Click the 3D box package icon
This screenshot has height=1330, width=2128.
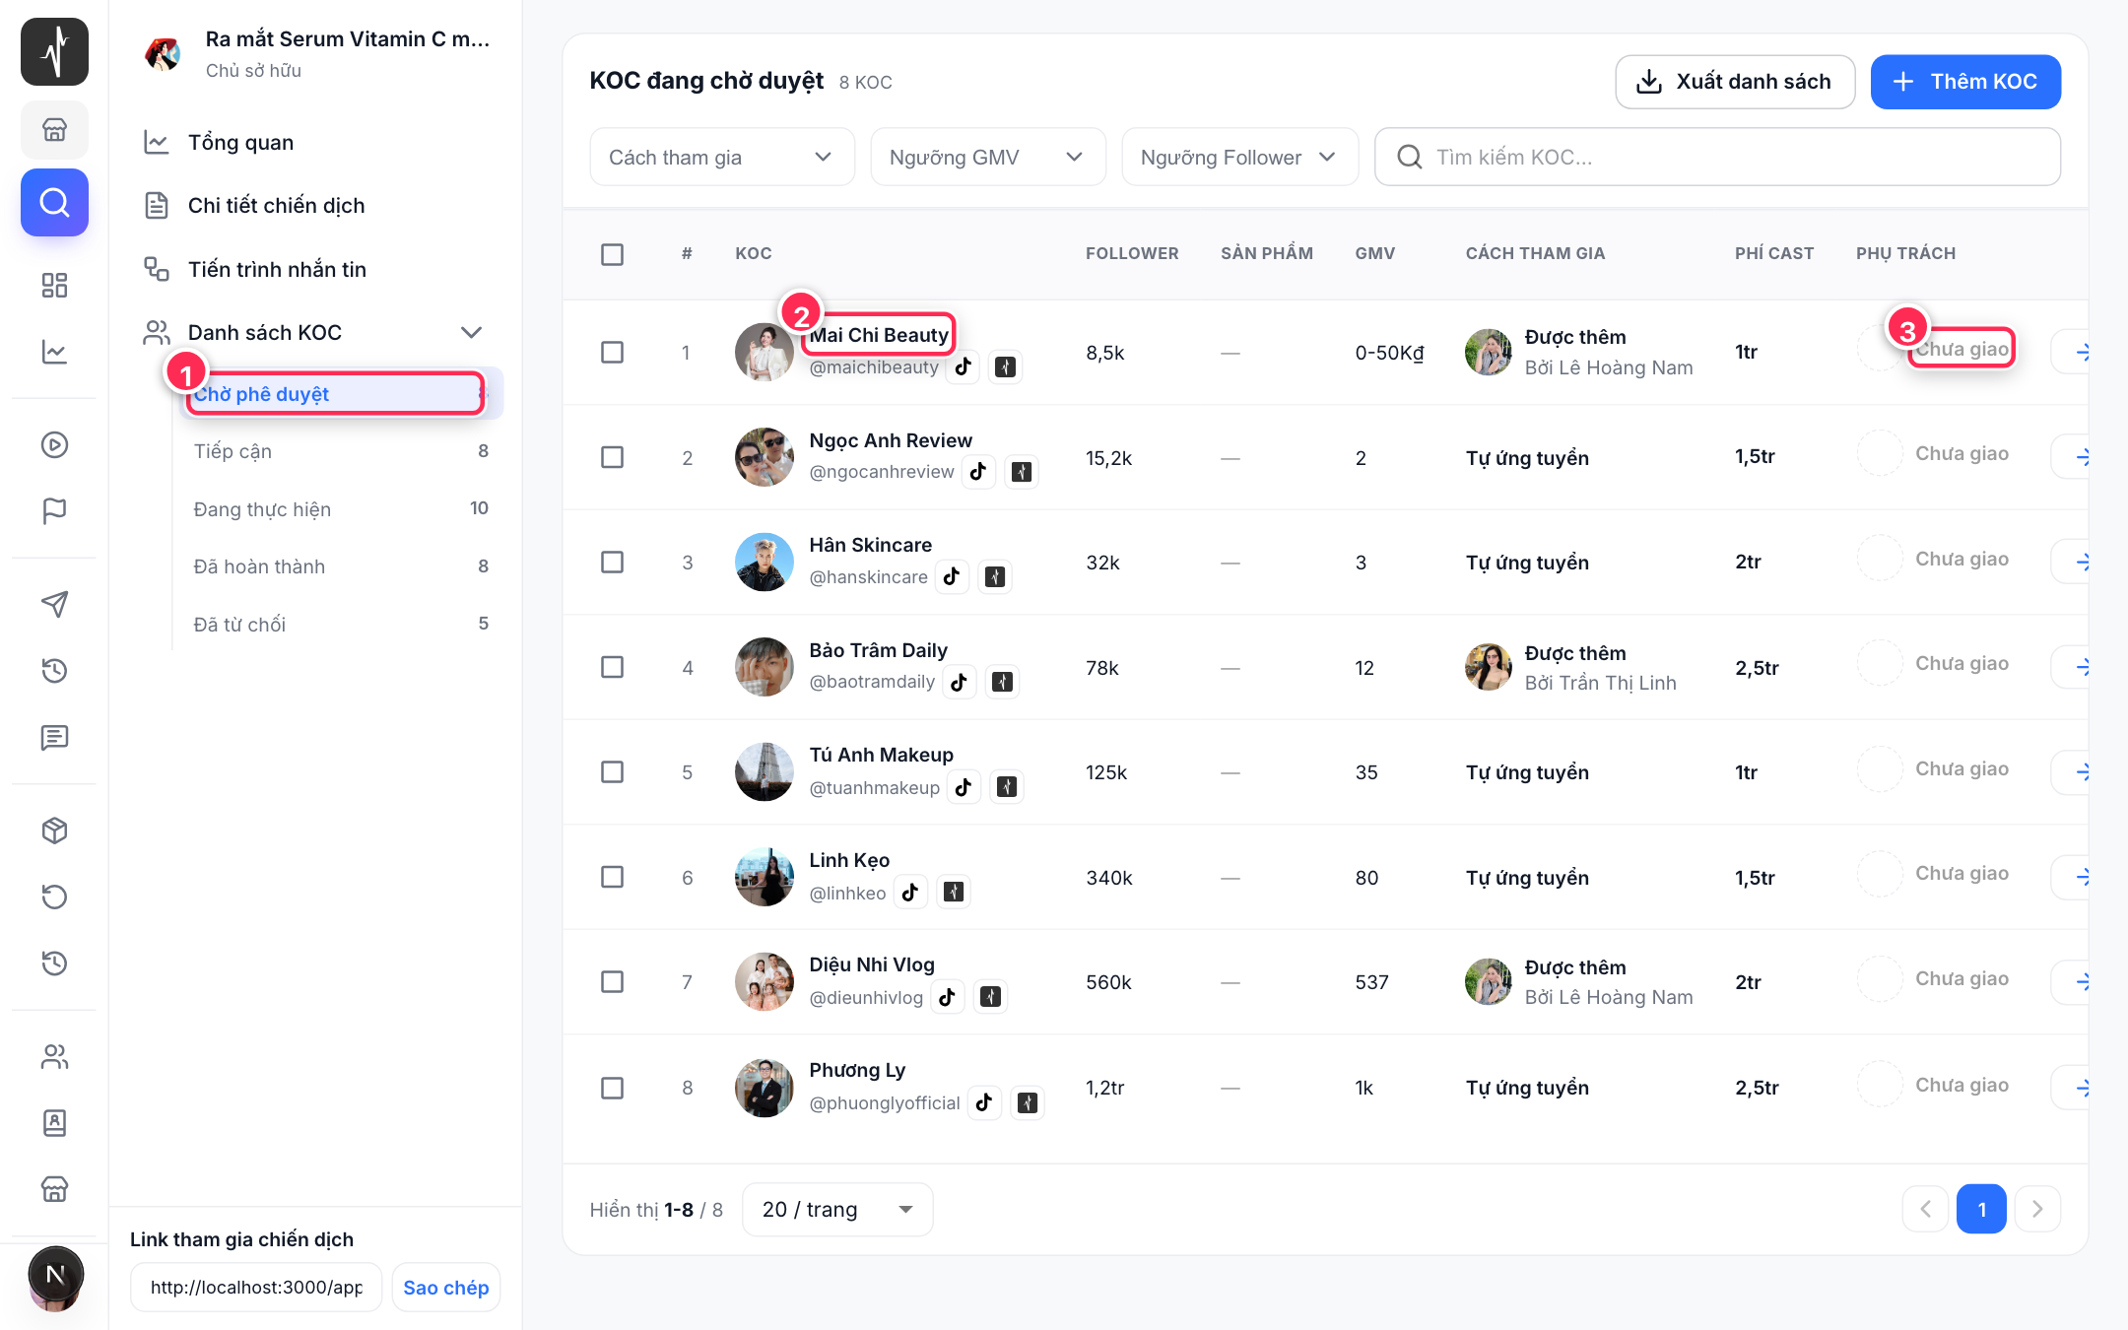54,831
